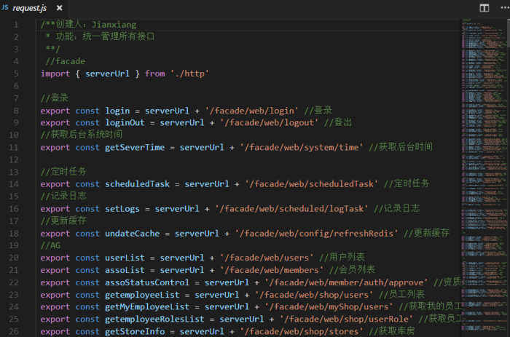Click '/facade/web/system/time' string
This screenshot has width=510, height=337.
click(302, 148)
